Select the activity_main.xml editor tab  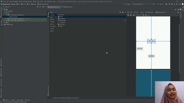click(x=54, y=7)
